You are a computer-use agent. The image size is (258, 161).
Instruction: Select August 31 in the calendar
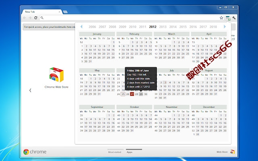click(x=216, y=94)
